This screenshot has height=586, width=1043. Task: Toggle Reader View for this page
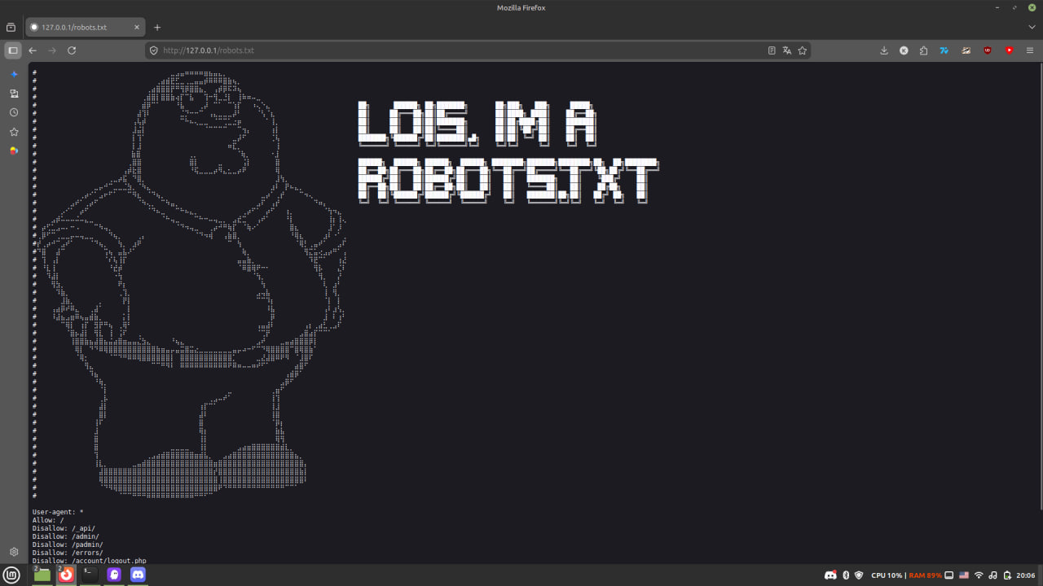(x=772, y=50)
